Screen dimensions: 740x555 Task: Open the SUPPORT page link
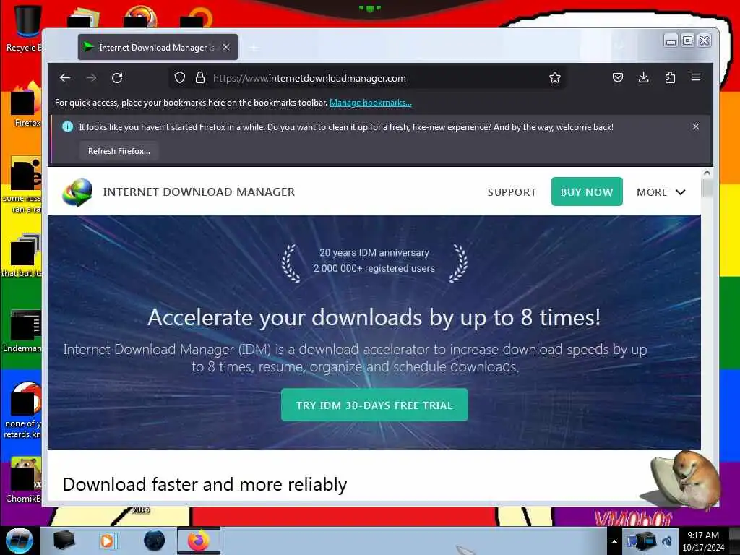click(512, 192)
